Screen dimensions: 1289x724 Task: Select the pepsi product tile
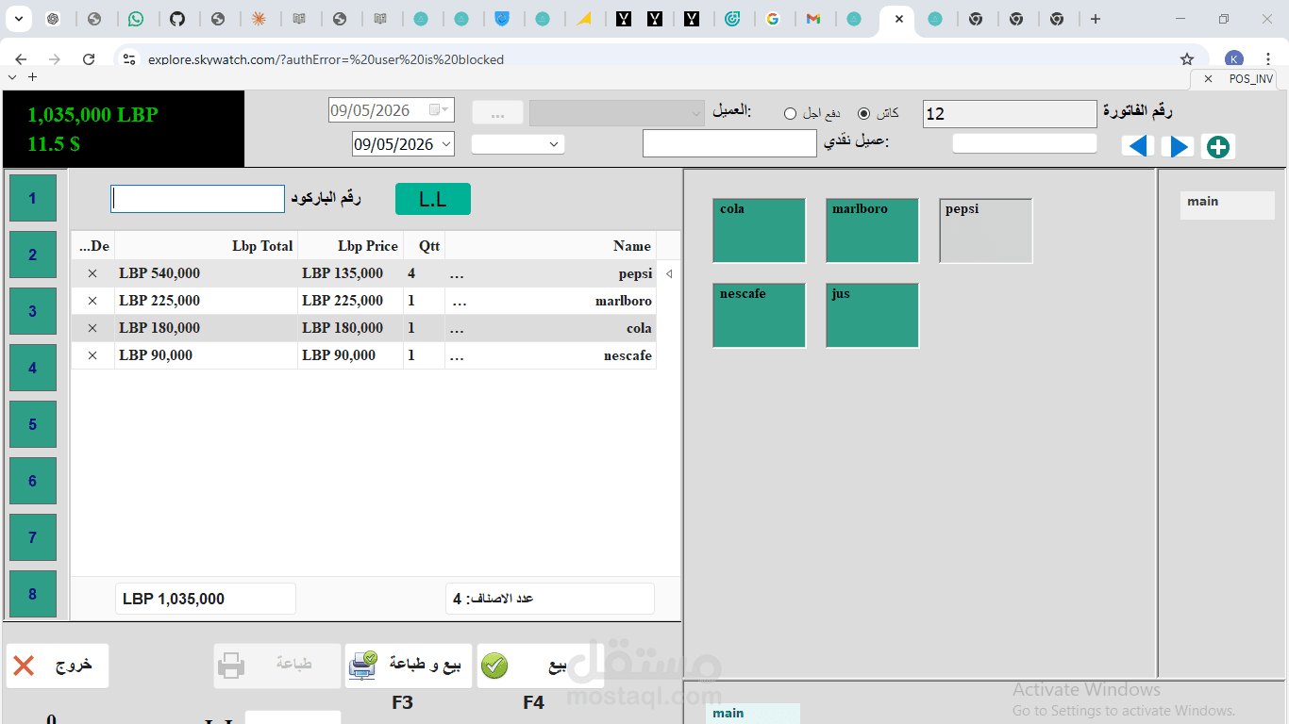click(985, 230)
